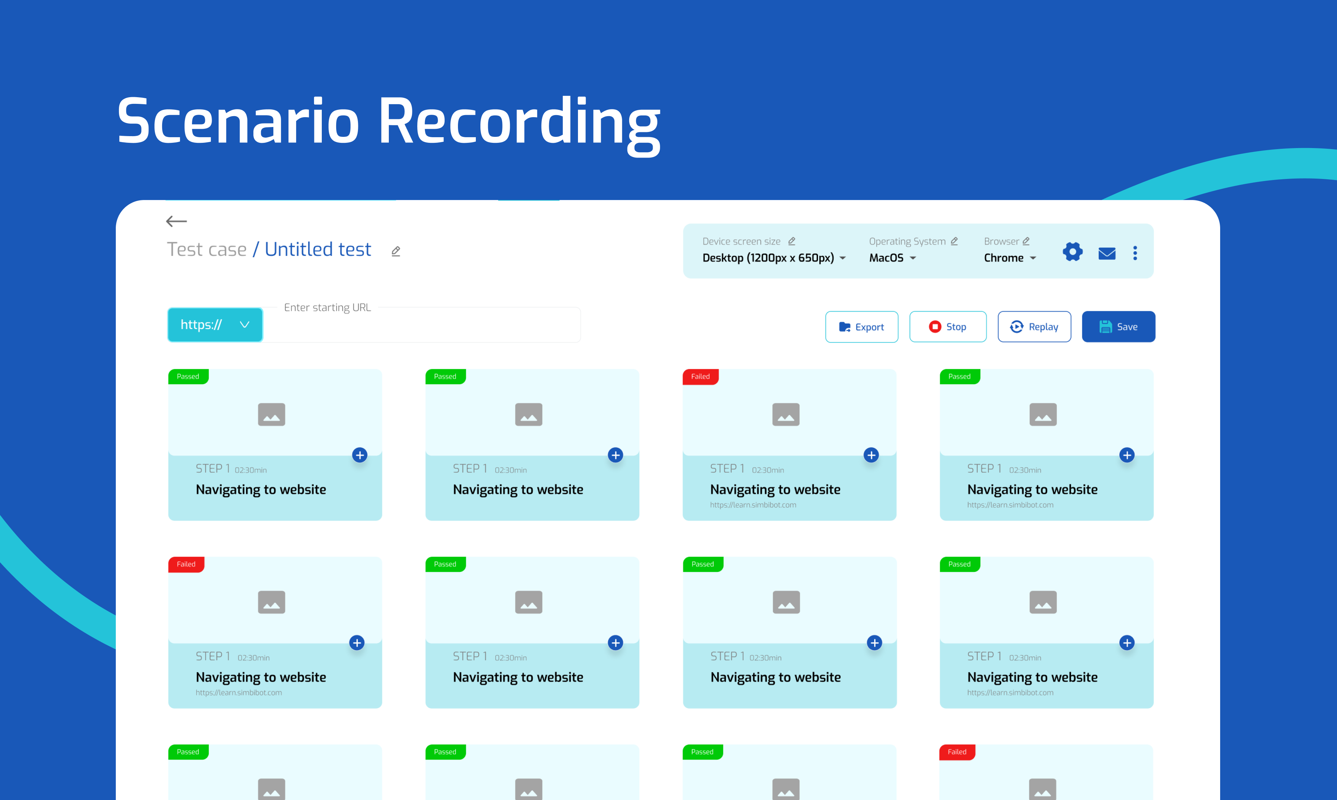Click pencil icon next to Device screen size
1337x800 pixels.
click(791, 241)
